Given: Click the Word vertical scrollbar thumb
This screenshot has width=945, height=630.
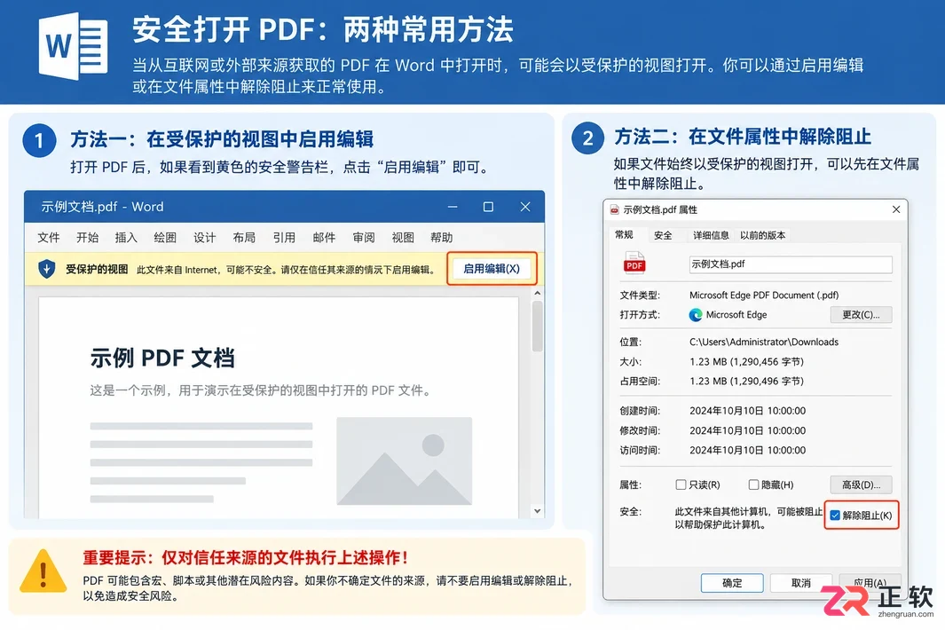Looking at the screenshot, I should tap(537, 326).
